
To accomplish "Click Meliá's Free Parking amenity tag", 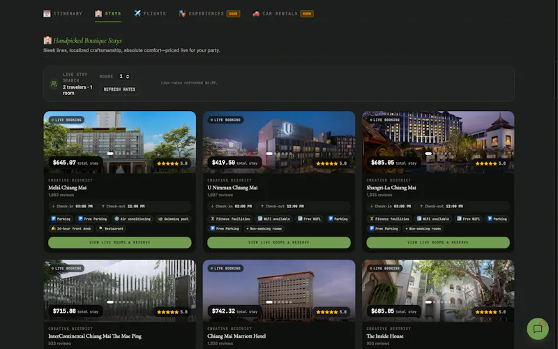I will [92, 219].
